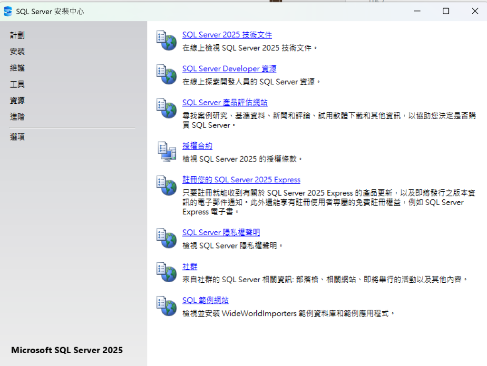This screenshot has width=487, height=366.
Task: Click the computer document icon beside 授權合約
Action: pyautogui.click(x=166, y=151)
